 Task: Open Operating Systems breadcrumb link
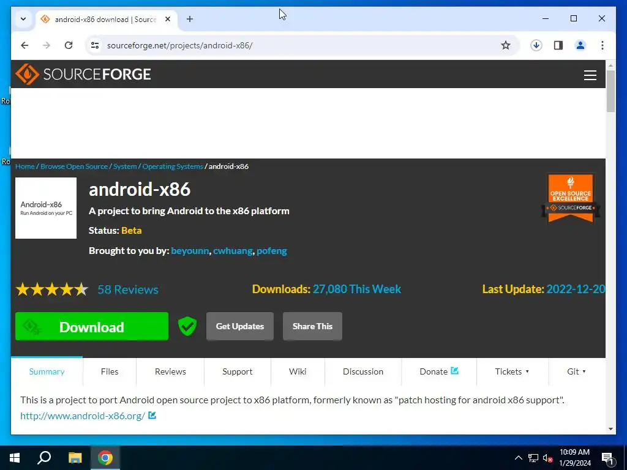click(173, 166)
